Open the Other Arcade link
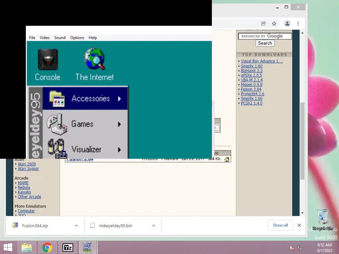This screenshot has height=254, width=339. 29,197
